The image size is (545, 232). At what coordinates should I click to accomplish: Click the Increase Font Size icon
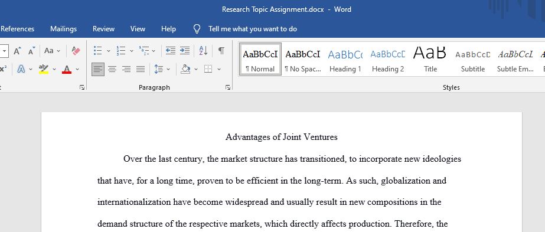[x=17, y=51]
